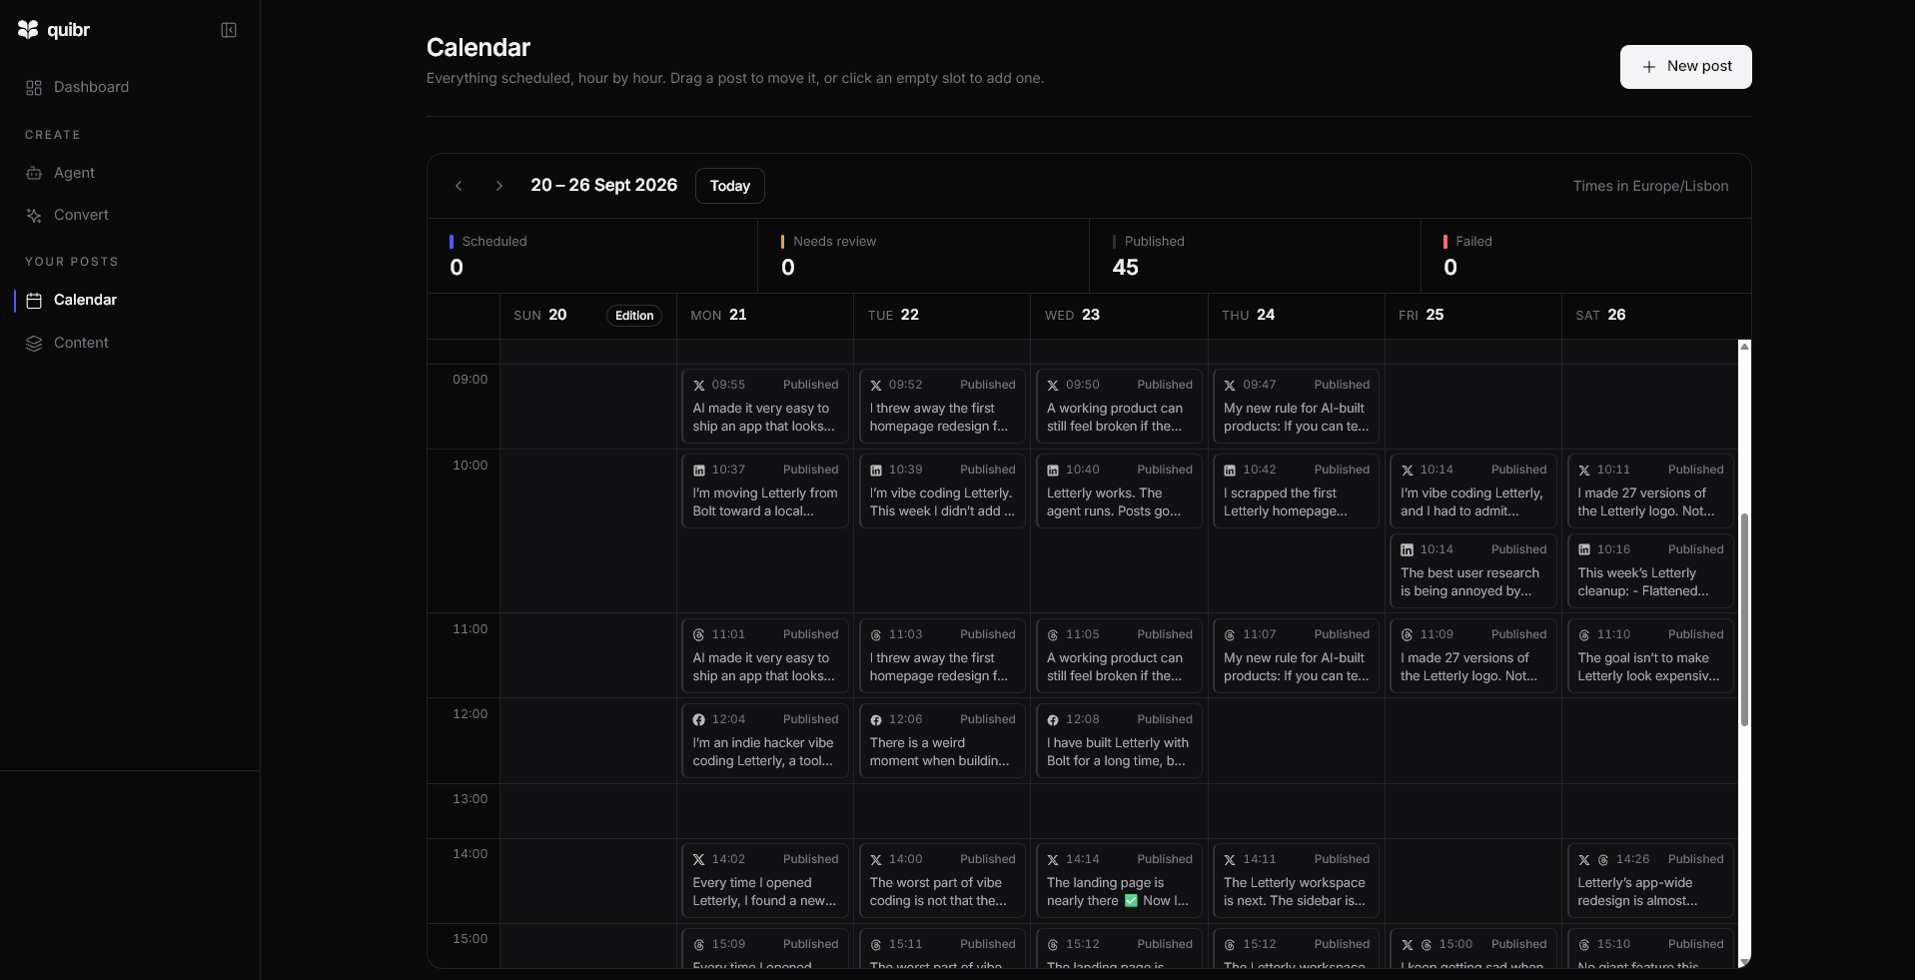Click the LinkedIn icon on Wednesday 10:40 post
This screenshot has height=980, width=1915.
click(1053, 471)
